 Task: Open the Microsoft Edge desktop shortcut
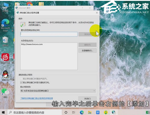coord(5,25)
